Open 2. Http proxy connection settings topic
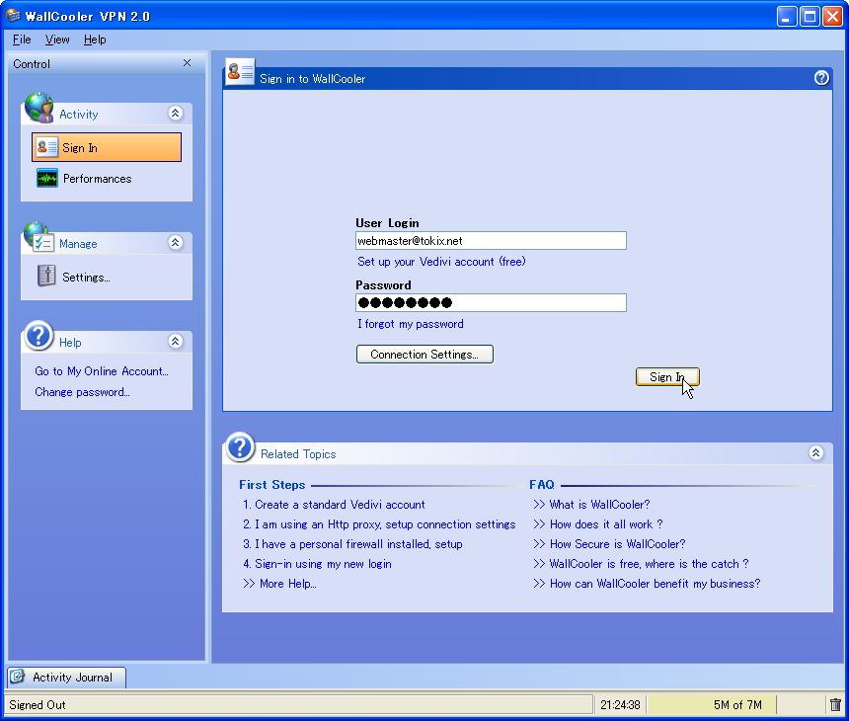 coord(379,524)
